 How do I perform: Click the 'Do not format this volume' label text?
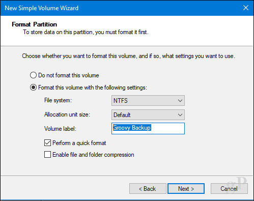[x=69, y=75]
